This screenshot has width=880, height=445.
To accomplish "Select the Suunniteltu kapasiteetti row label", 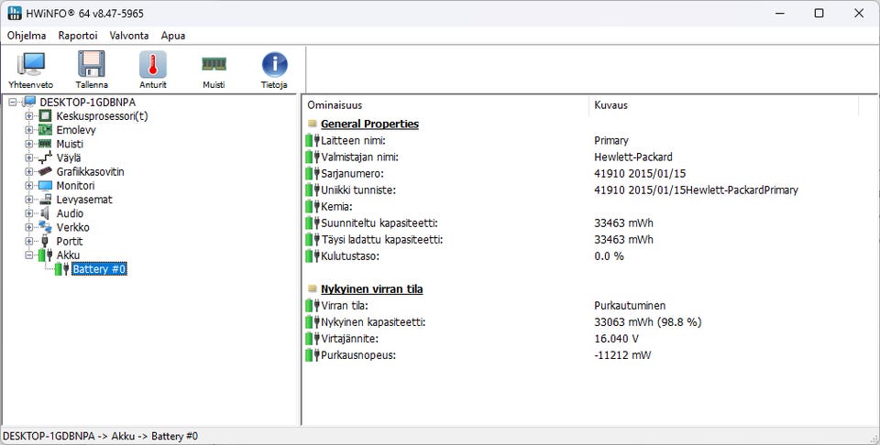I will pos(379,223).
